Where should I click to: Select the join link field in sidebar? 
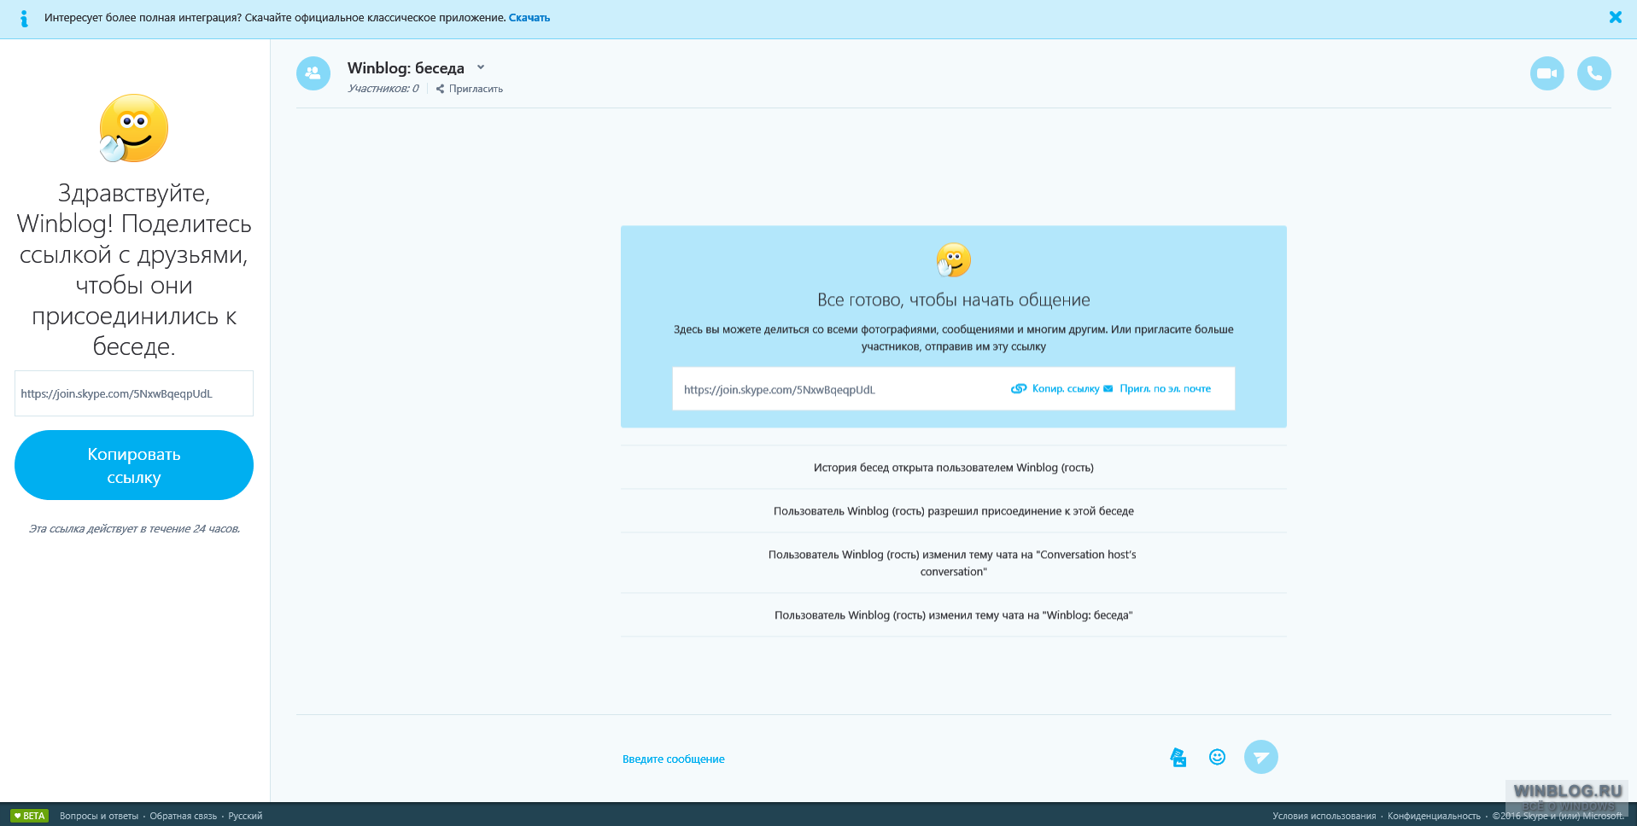tap(134, 393)
